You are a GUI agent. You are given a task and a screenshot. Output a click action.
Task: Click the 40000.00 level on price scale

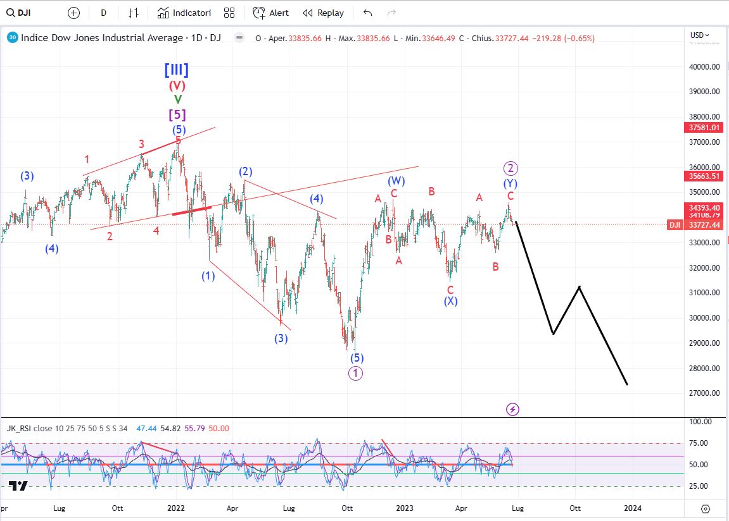coord(704,67)
